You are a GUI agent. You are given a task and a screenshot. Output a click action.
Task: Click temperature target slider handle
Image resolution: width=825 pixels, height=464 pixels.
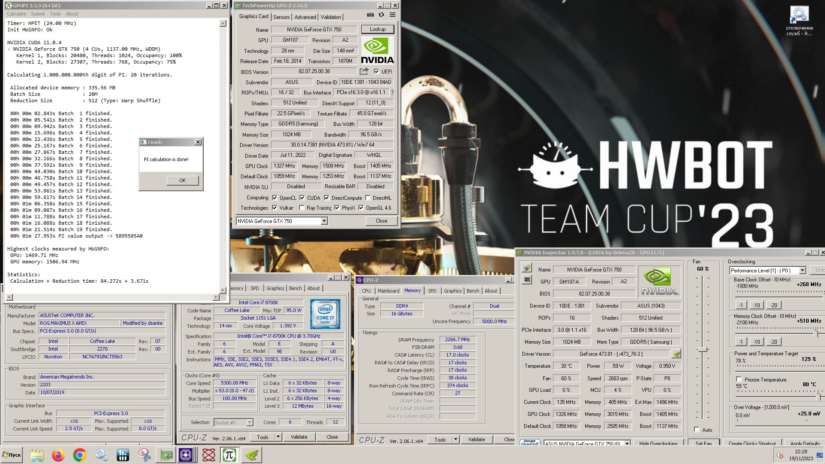818,396
